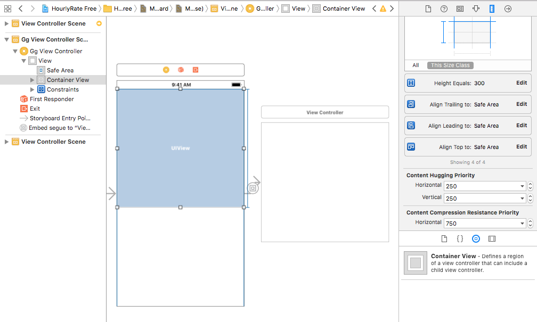
Task: Open Vertical hugging priority dropdown
Action: 522,199
